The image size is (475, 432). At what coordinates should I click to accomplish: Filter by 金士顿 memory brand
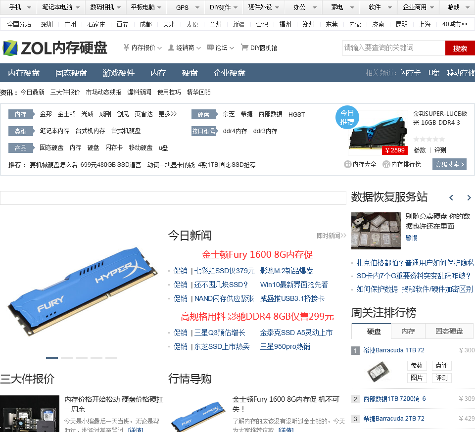(x=66, y=114)
